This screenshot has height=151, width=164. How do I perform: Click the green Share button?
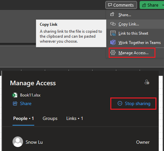pyautogui.click(x=150, y=5)
